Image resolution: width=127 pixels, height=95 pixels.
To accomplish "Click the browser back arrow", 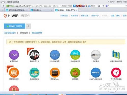I will click(x=4, y=6).
